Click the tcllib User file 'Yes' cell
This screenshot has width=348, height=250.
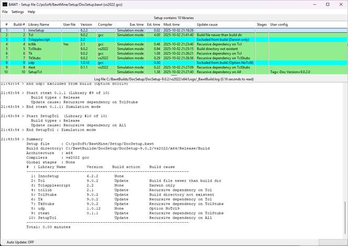click(66, 45)
